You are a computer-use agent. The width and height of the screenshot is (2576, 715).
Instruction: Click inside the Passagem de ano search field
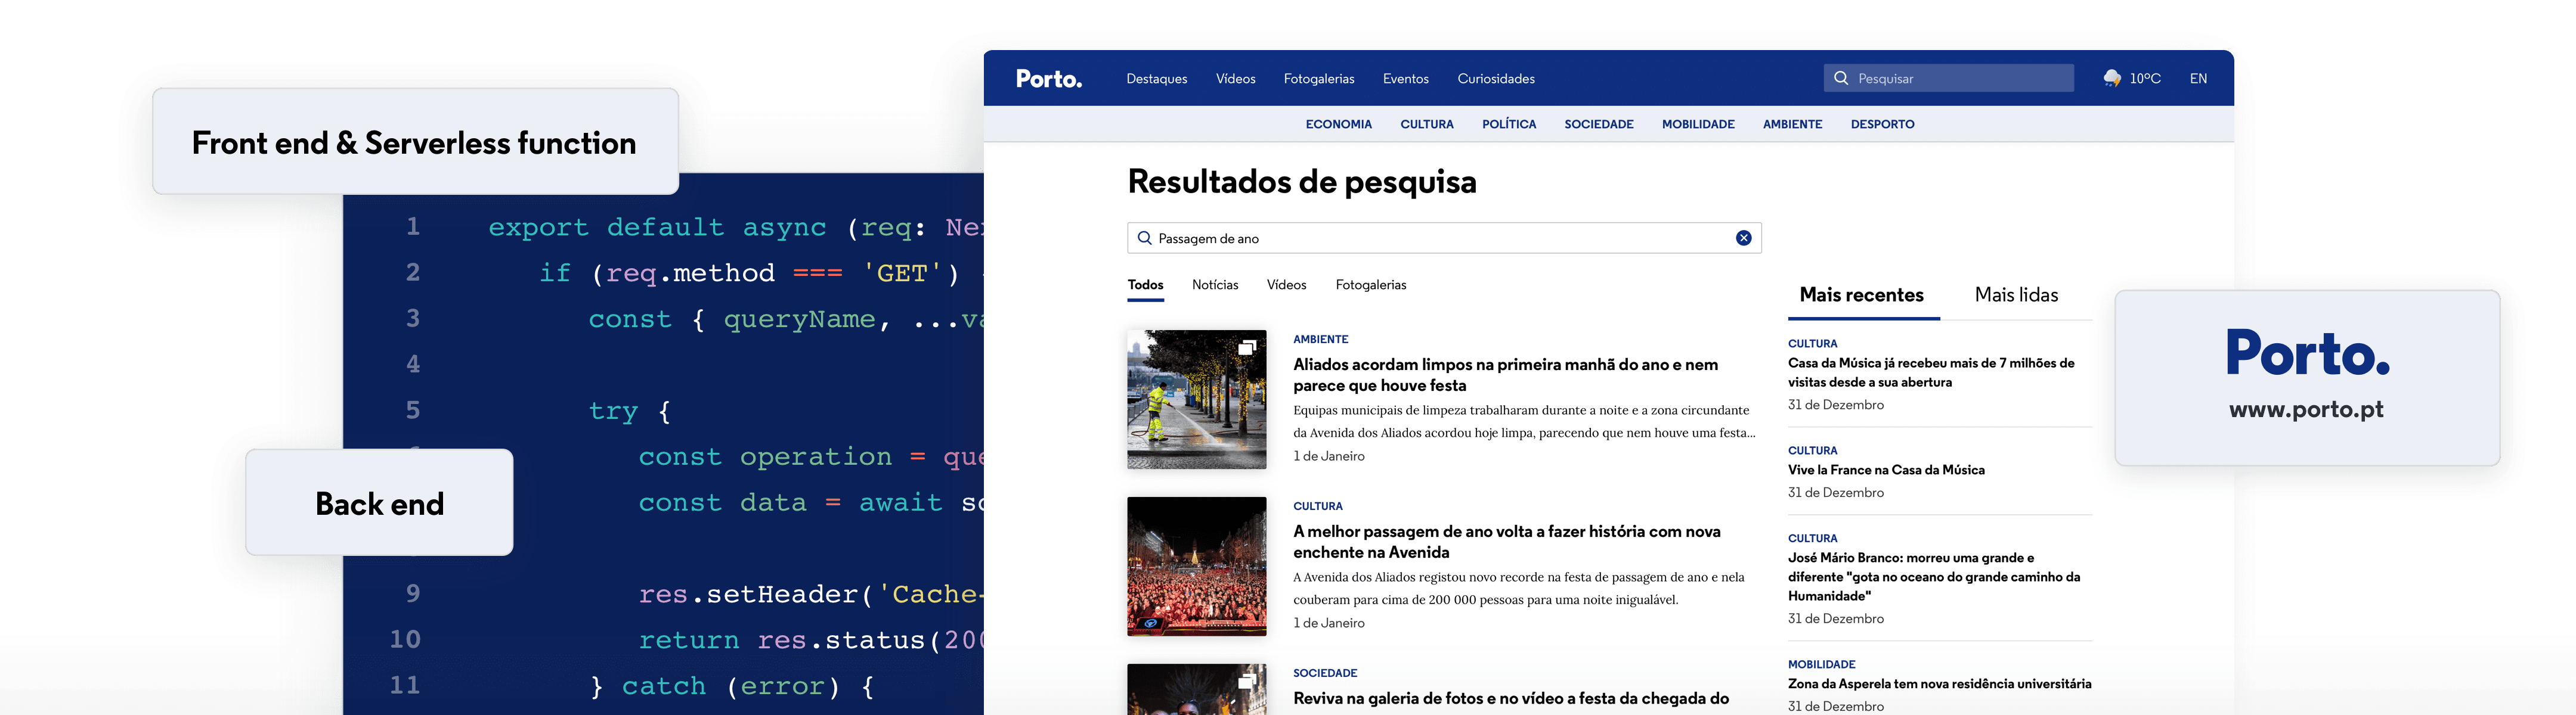(1300, 238)
